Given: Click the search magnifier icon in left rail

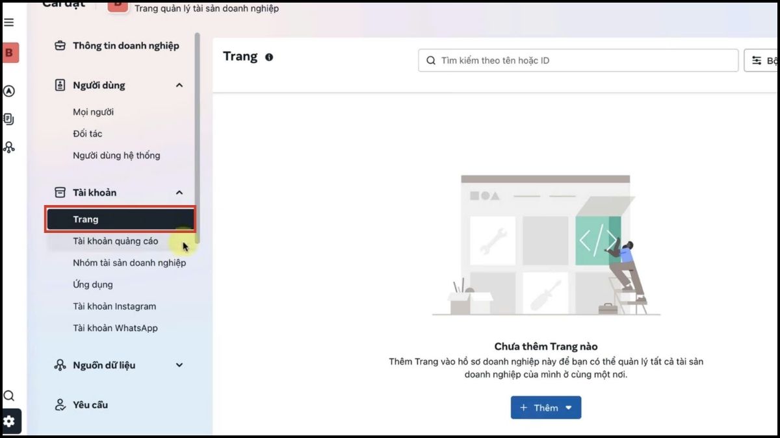Looking at the screenshot, I should tap(9, 396).
